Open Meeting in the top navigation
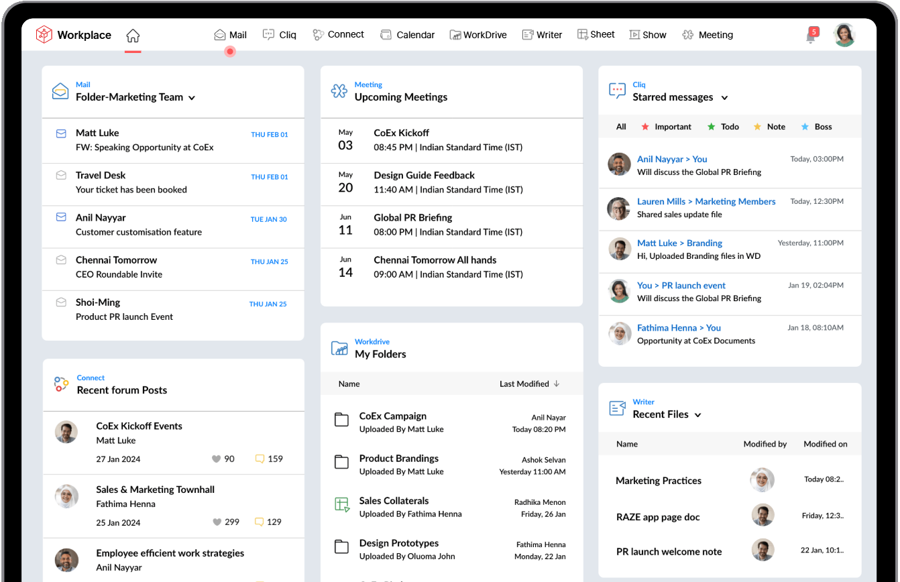The height and width of the screenshot is (582, 900). click(707, 35)
